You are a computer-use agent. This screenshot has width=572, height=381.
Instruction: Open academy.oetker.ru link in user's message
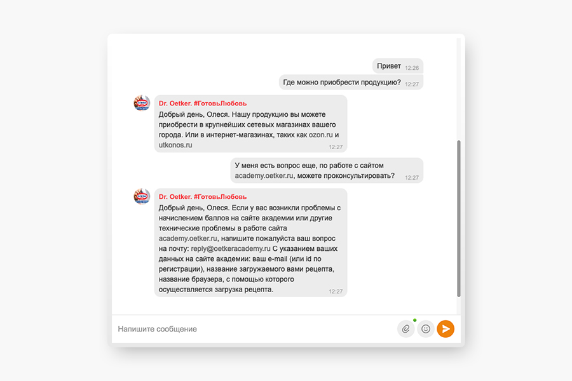pyautogui.click(x=264, y=176)
